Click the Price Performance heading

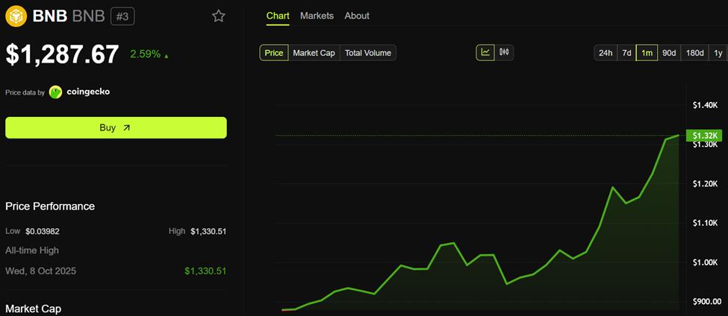(x=50, y=206)
